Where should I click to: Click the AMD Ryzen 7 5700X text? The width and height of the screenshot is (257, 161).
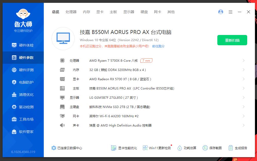[x=113, y=61]
